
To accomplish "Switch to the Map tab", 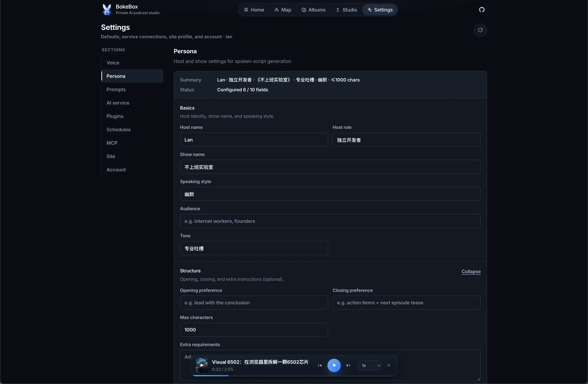I will [283, 10].
